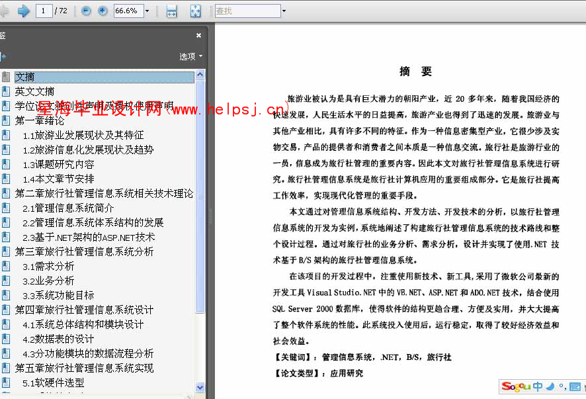Image resolution: width=586 pixels, height=399 pixels.
Task: Toggle Sogou Chinese/English mode 中
Action: [x=538, y=386]
